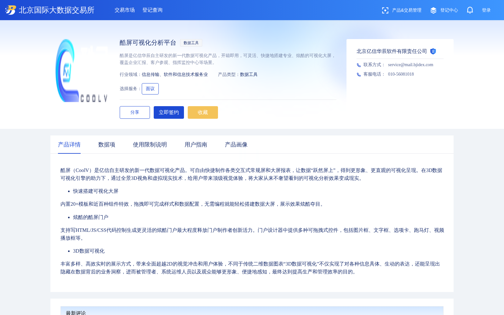504x315 pixels.
Task: Click the 产品类型 value 数据工具
Action: [x=249, y=75]
